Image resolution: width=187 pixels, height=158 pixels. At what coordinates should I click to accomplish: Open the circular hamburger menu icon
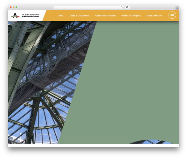point(172,15)
